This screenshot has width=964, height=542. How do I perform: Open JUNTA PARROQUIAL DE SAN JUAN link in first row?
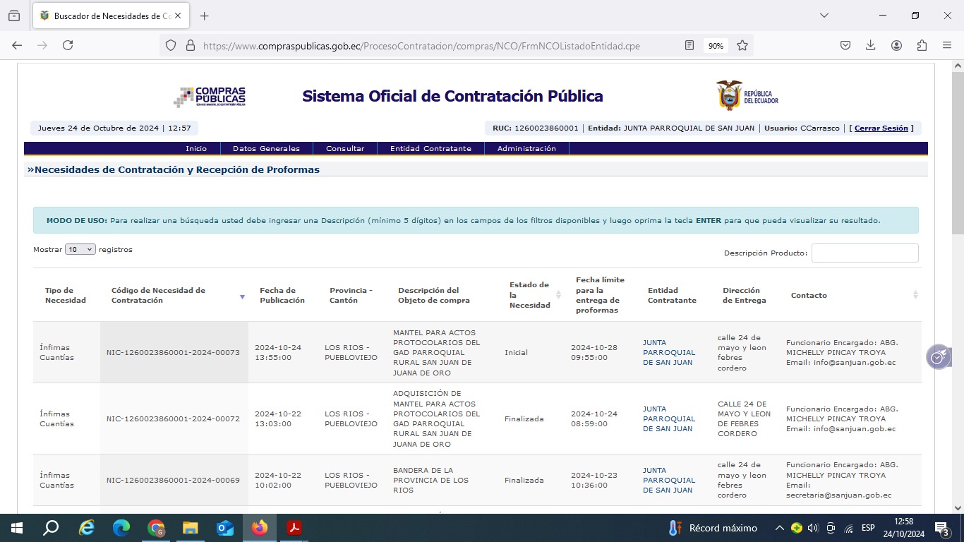click(668, 352)
